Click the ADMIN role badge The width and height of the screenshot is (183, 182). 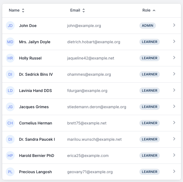[x=148, y=26]
